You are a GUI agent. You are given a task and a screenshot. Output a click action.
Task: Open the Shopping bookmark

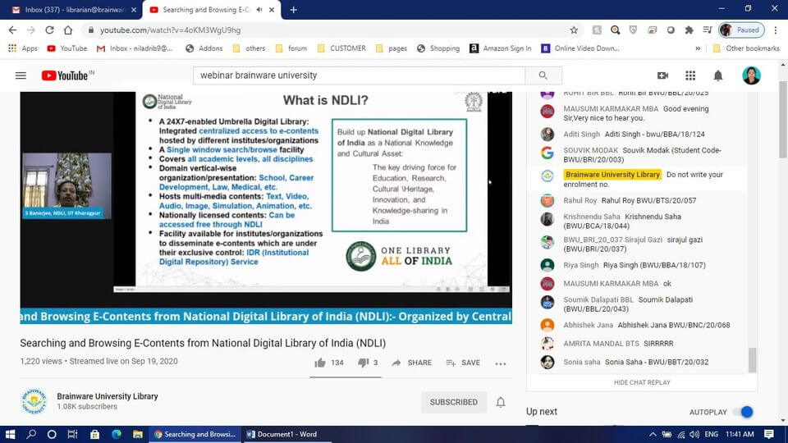point(438,48)
